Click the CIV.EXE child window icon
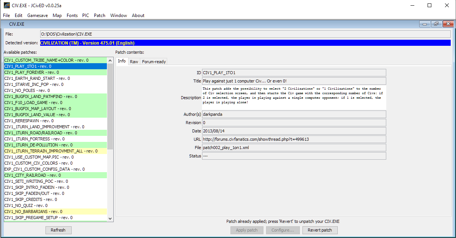The image size is (456, 238). (5, 24)
